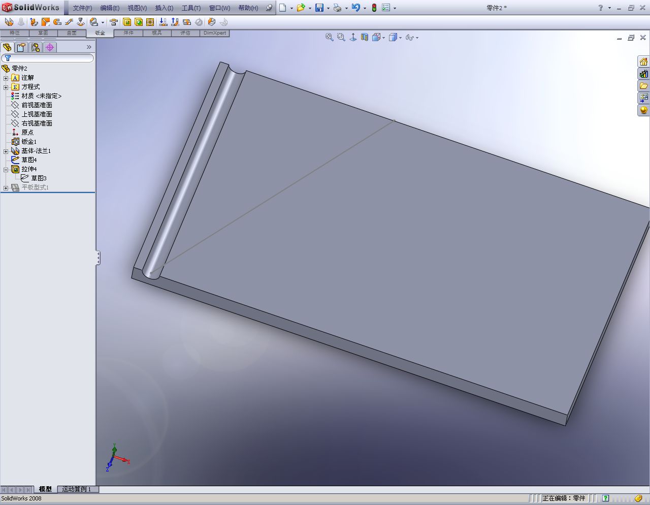The image size is (650, 505).
Task: Open the Design Library task pane icon
Action: [643, 74]
